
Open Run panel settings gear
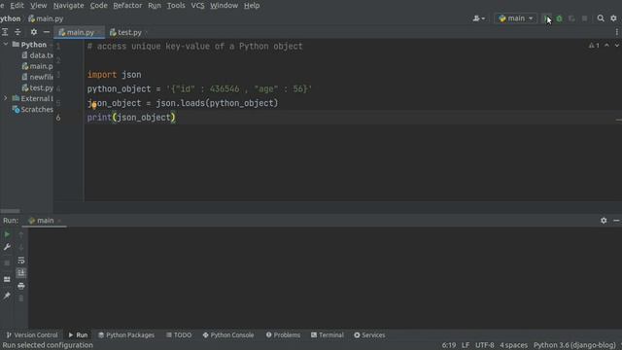click(x=604, y=221)
